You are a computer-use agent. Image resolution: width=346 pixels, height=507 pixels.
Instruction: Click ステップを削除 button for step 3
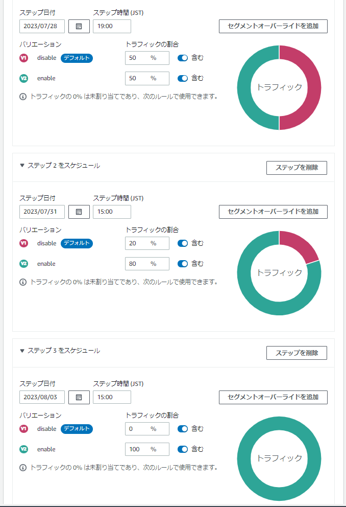click(x=296, y=353)
